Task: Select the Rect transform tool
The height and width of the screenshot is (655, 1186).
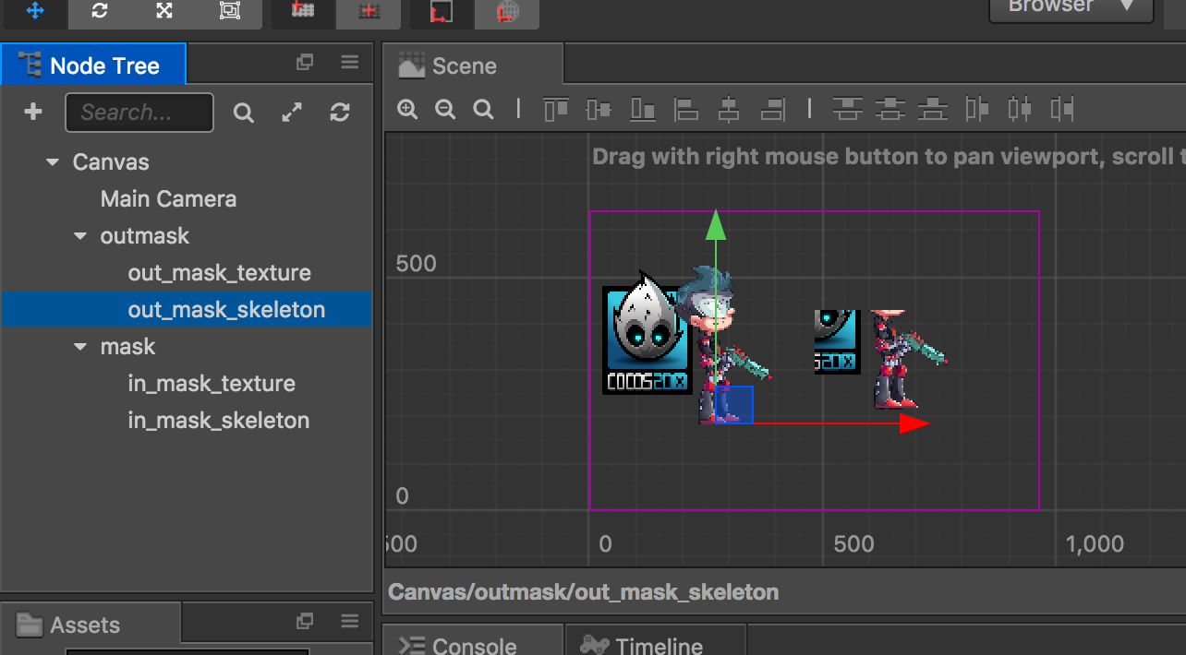Action: point(229,11)
